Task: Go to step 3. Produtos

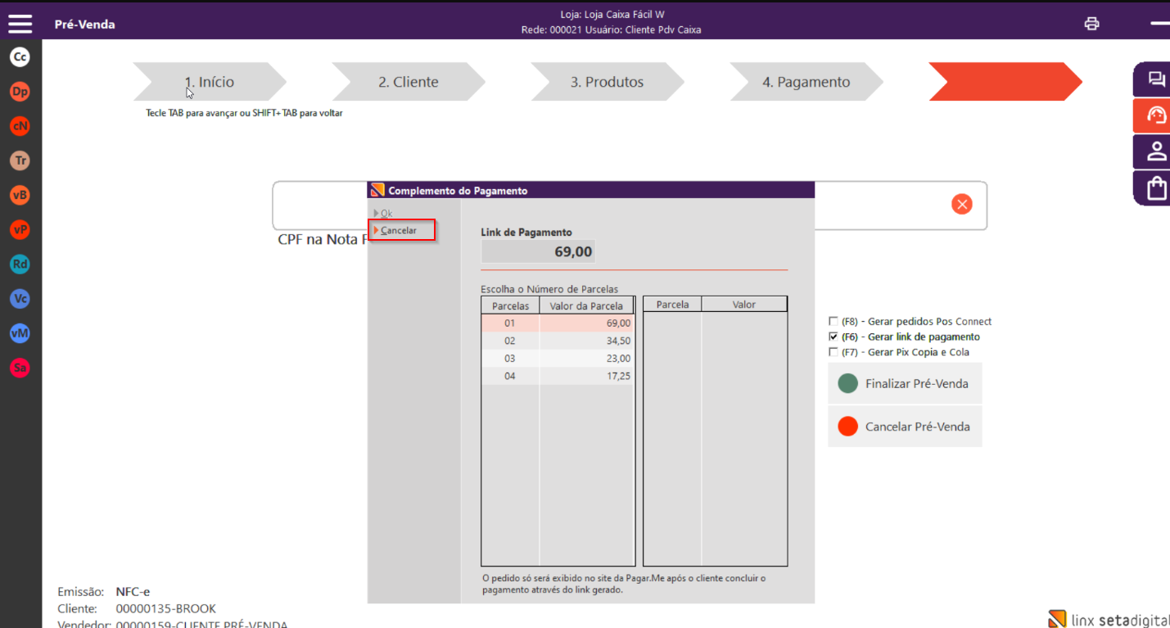Action: pos(608,82)
